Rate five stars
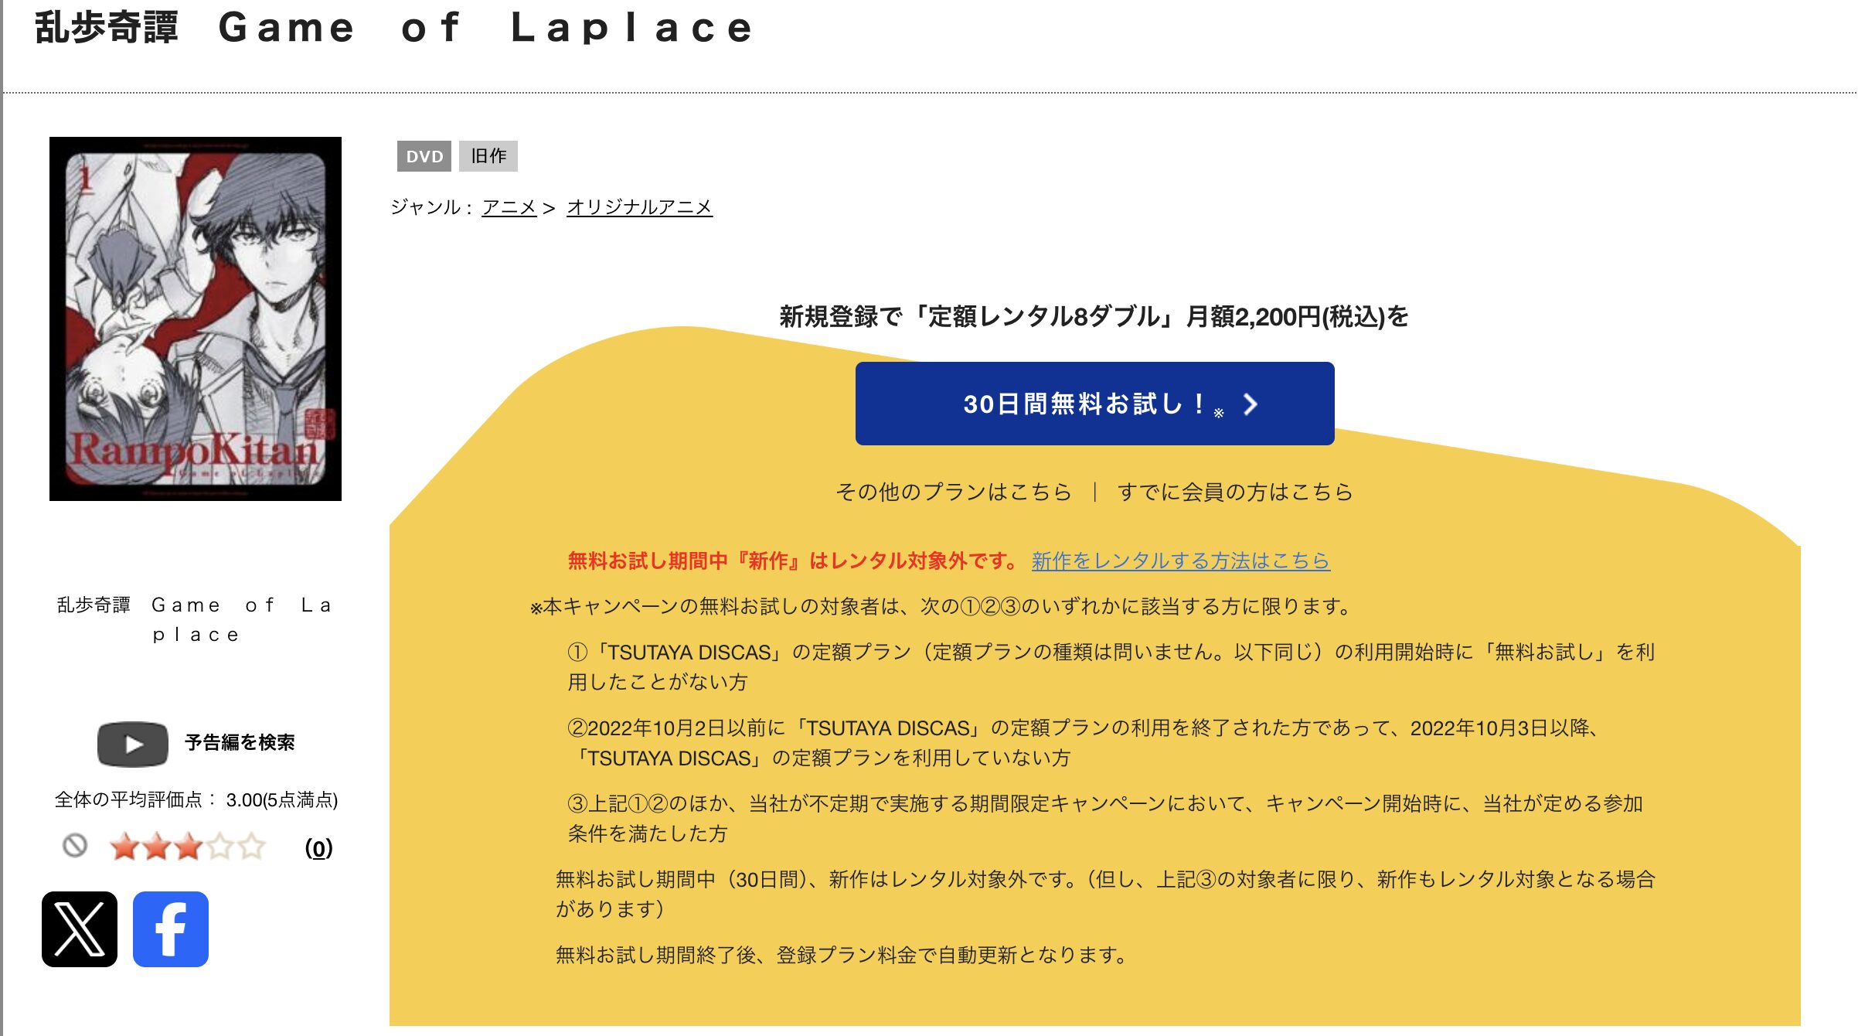Screen dimensions: 1858x1036 click(251, 847)
